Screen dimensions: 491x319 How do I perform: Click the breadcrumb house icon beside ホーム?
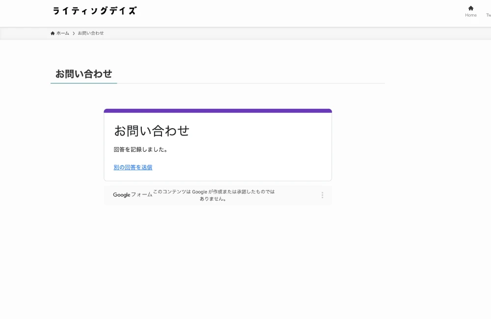tap(53, 33)
